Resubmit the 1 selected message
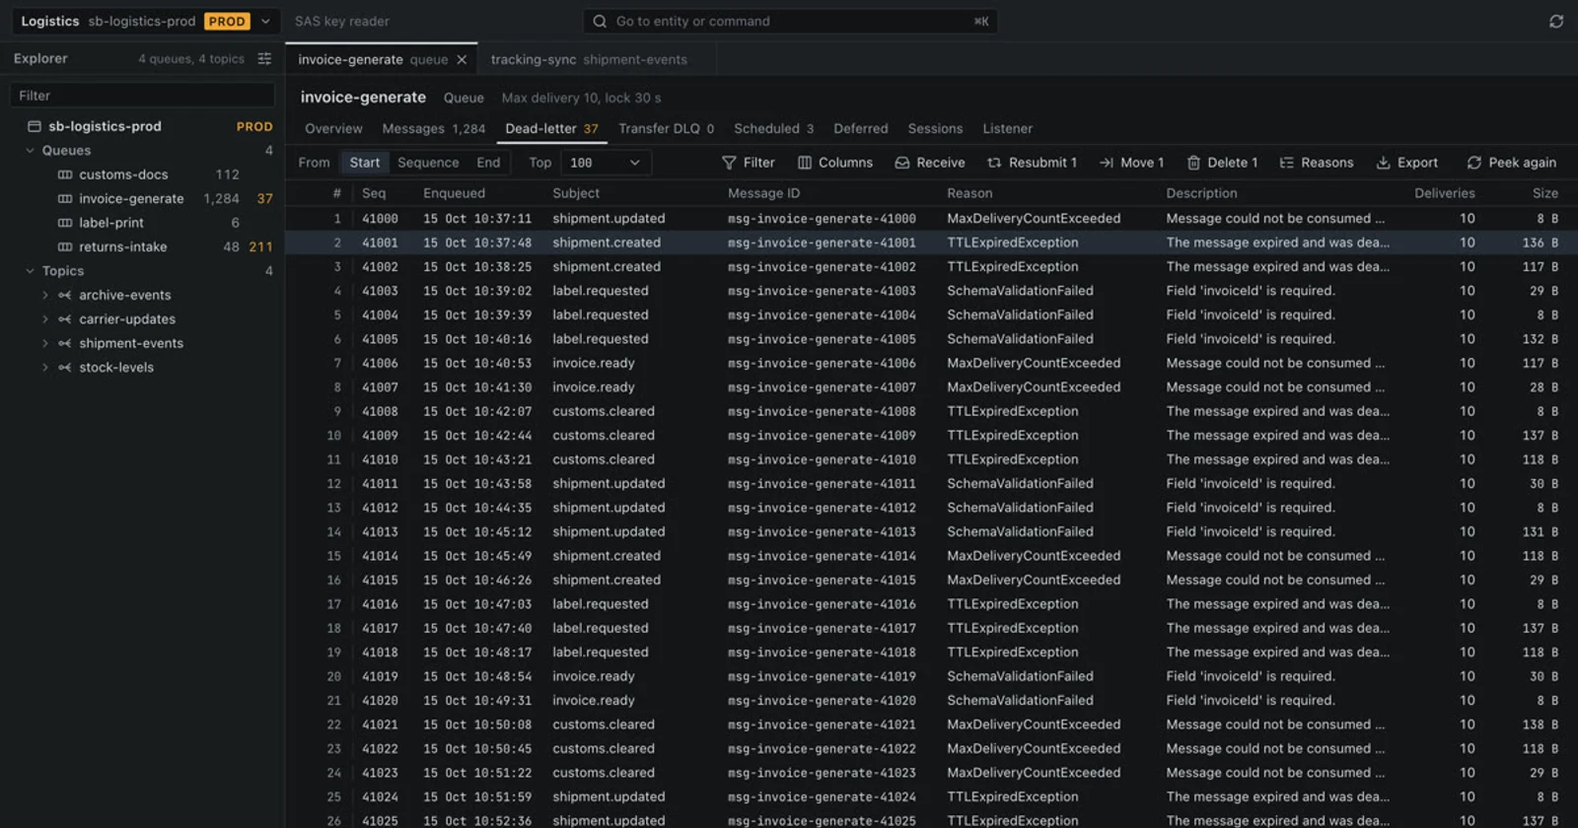The image size is (1578, 828). 1032,163
